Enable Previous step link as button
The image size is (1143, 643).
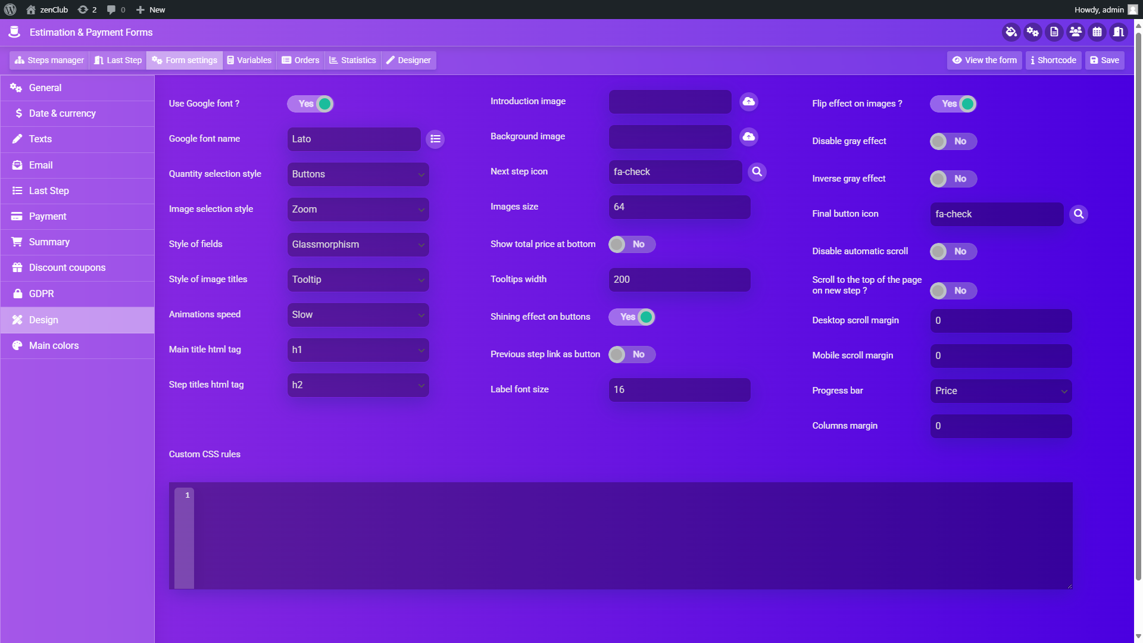(x=632, y=354)
